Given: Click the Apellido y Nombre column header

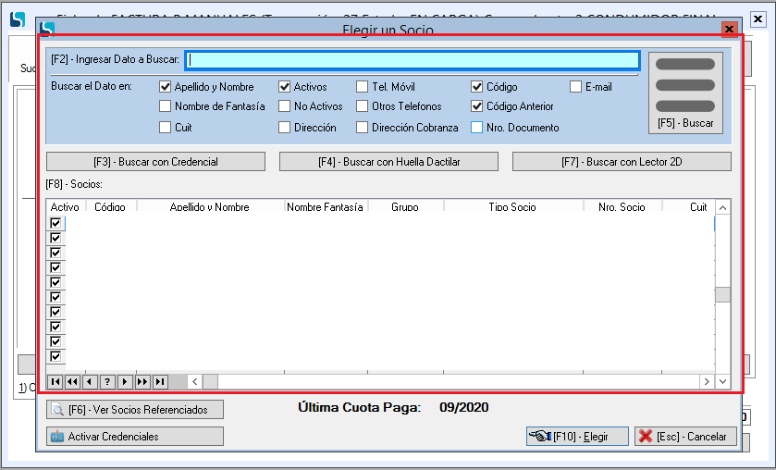Looking at the screenshot, I should click(x=210, y=207).
